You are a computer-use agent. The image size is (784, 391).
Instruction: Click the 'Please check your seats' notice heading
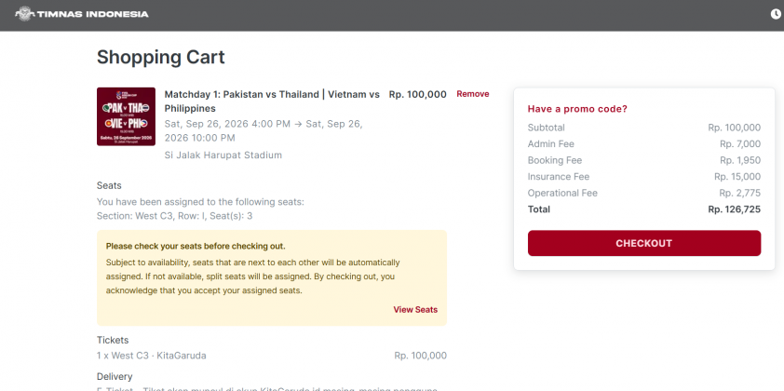click(x=196, y=246)
